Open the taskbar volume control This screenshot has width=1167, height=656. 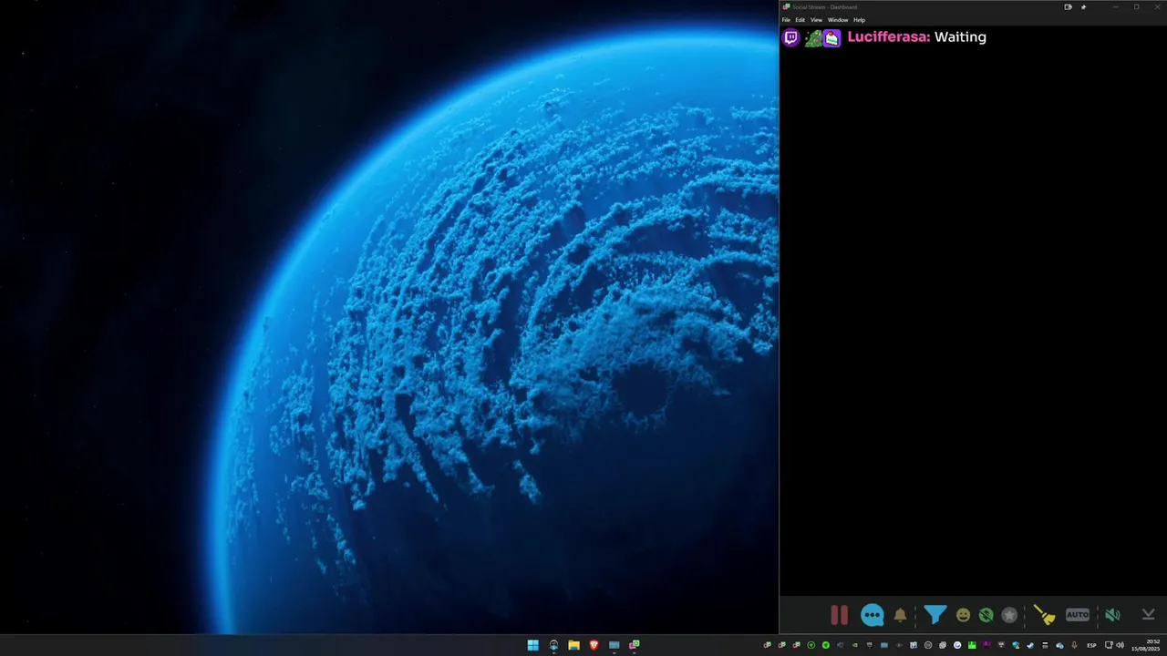[1120, 645]
